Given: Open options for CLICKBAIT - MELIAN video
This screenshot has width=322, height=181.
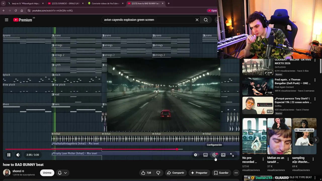Looking at the screenshot, I should click(315, 60).
